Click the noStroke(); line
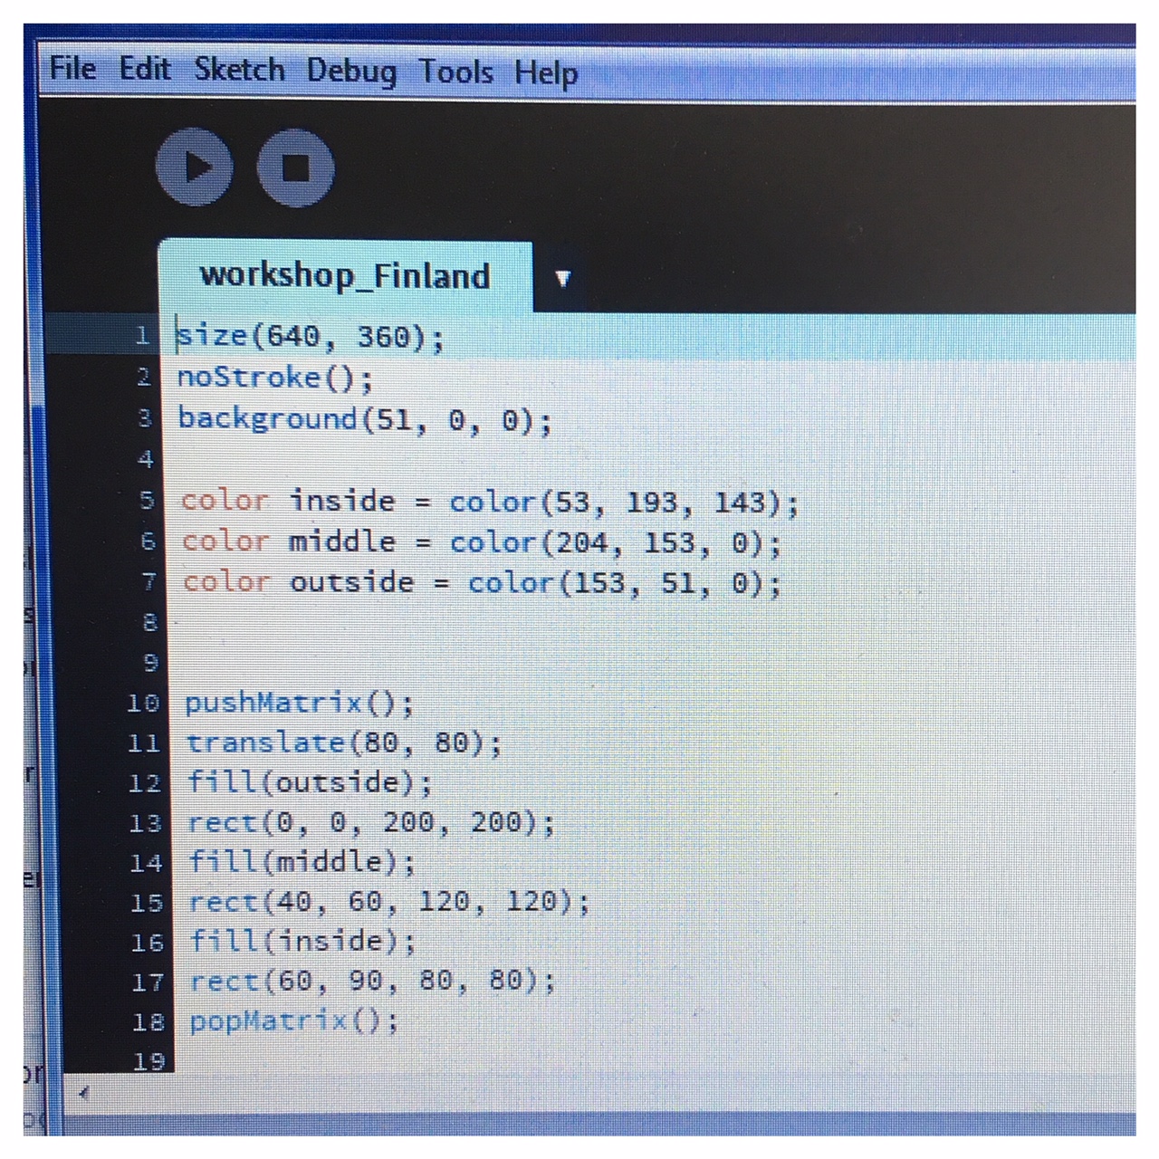This screenshot has height=1159, width=1159. [274, 377]
